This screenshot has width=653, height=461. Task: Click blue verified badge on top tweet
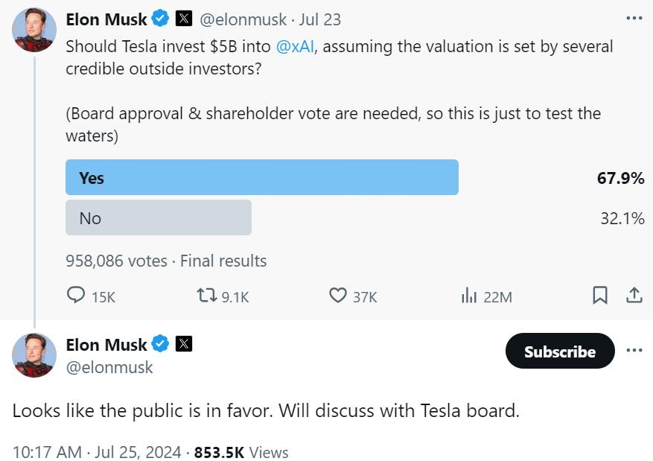click(x=160, y=19)
